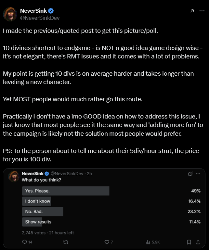Click the reply icon with 14 comments
Image resolution: width=209 pixels, height=250 pixels.
27,242
